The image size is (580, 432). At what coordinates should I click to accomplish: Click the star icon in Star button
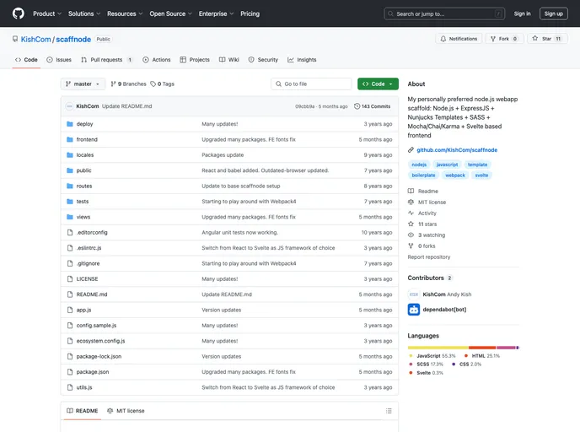pyautogui.click(x=534, y=39)
